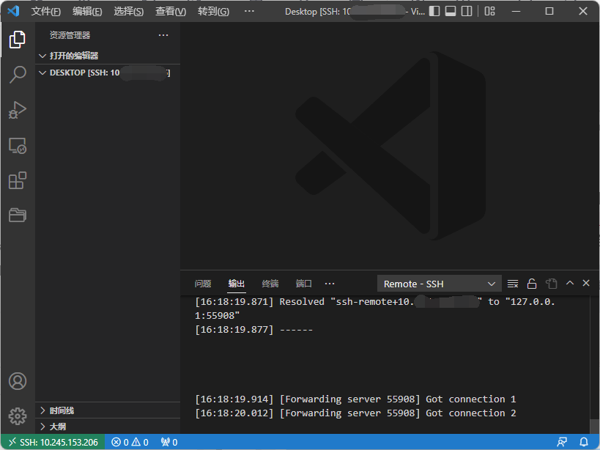Open Customize Layout icon

(490, 12)
